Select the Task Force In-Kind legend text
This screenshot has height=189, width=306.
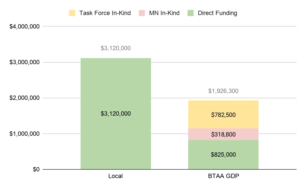point(105,13)
